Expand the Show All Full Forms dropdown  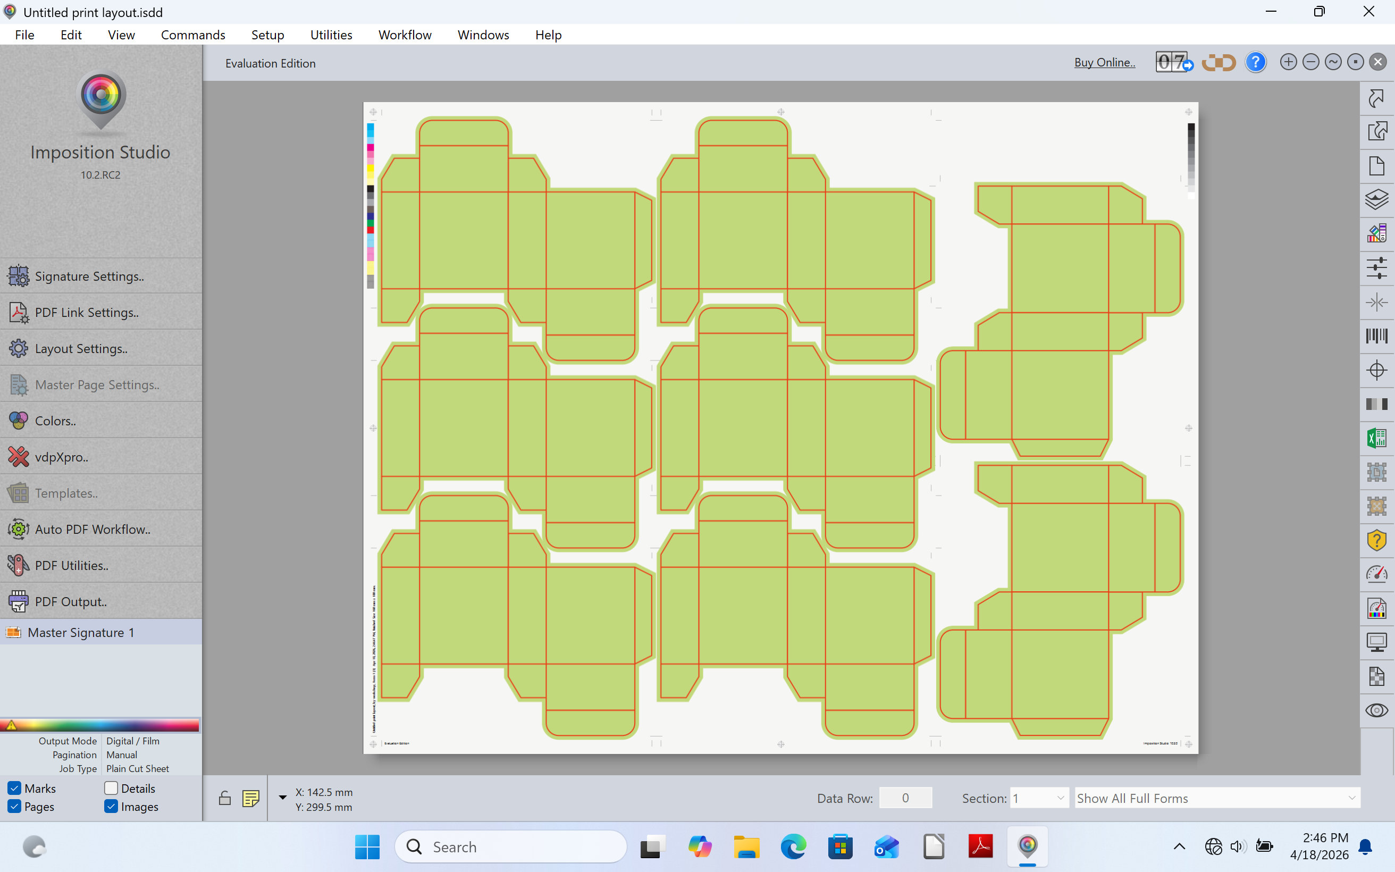[x=1217, y=798]
